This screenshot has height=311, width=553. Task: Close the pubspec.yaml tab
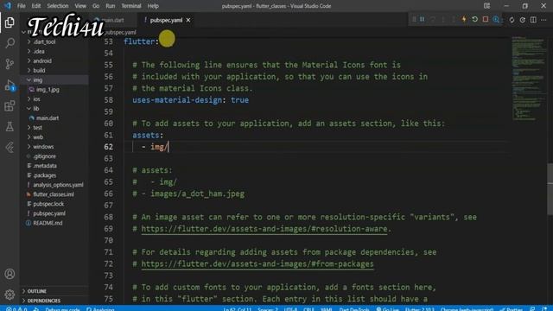[188, 20]
